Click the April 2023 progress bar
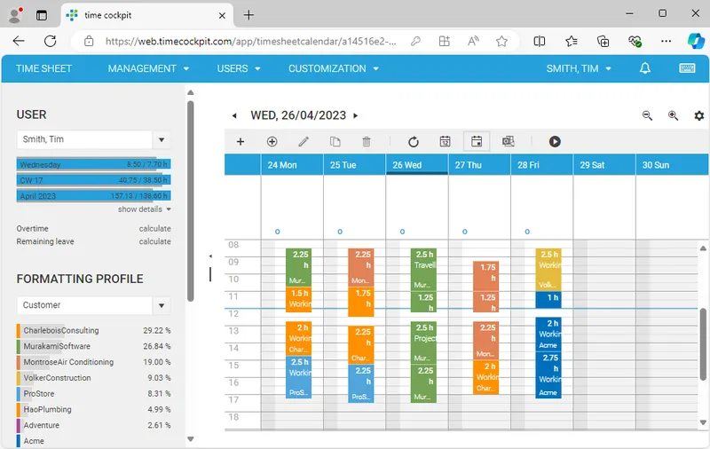Screen dimensions: 710x449 [x=93, y=196]
